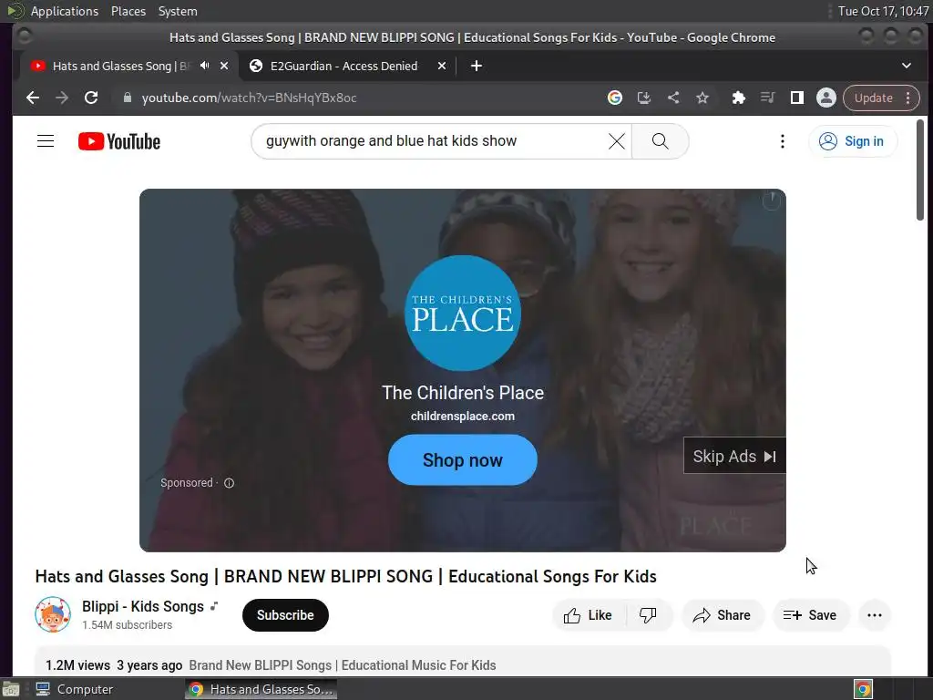The height and width of the screenshot is (700, 933).
Task: Select the Hats and Glasses Song tab
Action: pos(120,66)
